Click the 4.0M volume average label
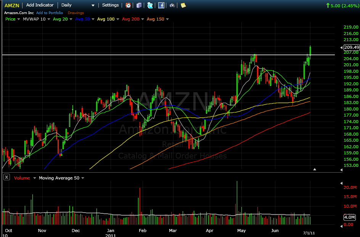This screenshot has width=360, height=237. 349,217
